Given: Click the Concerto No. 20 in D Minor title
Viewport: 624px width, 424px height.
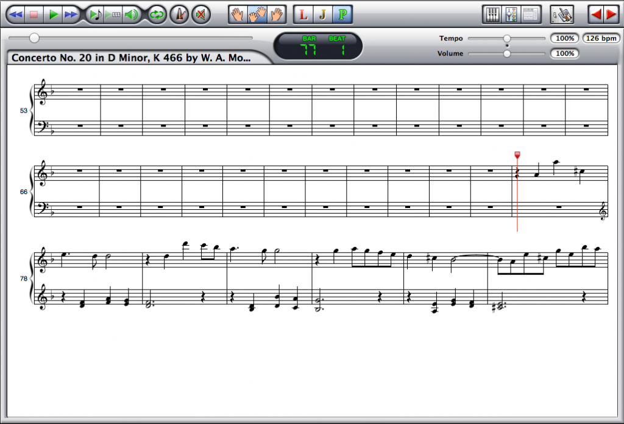Looking at the screenshot, I should click(131, 58).
